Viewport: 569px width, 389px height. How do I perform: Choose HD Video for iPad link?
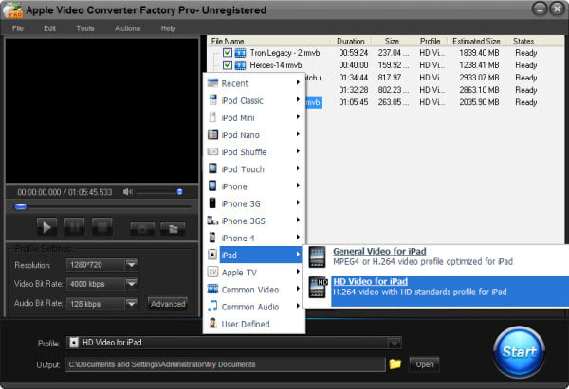370,281
